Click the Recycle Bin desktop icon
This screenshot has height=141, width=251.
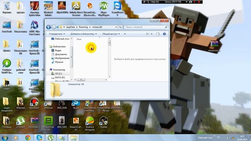pyautogui.click(x=7, y=8)
